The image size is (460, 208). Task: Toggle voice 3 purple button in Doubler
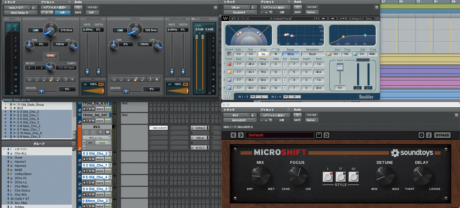click(229, 80)
